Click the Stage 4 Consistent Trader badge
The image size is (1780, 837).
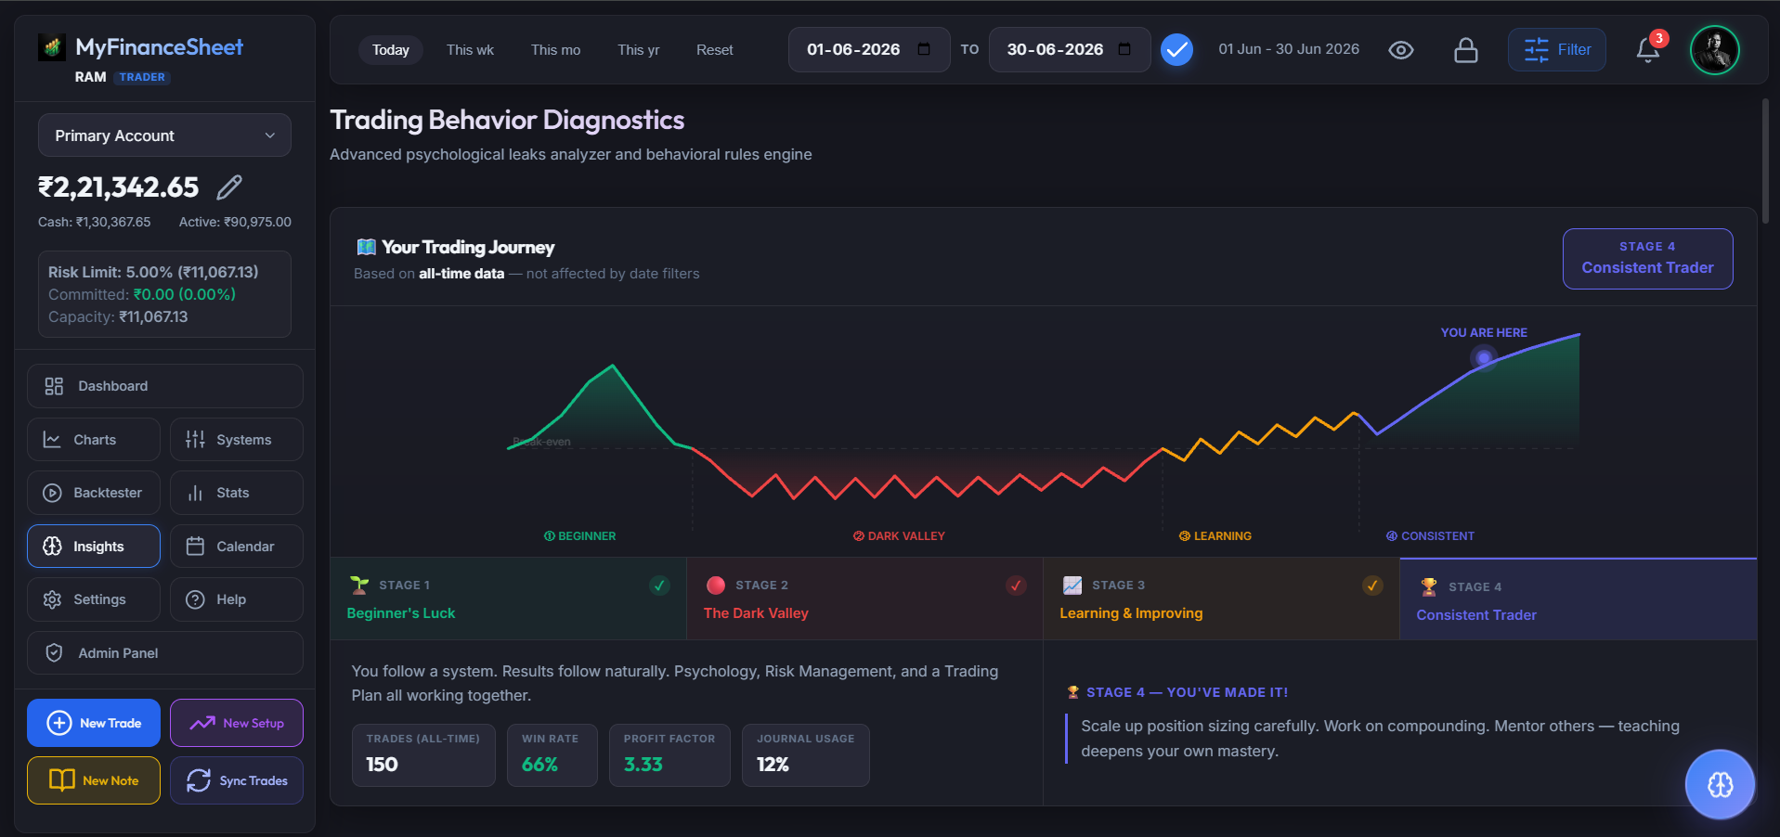click(1648, 259)
